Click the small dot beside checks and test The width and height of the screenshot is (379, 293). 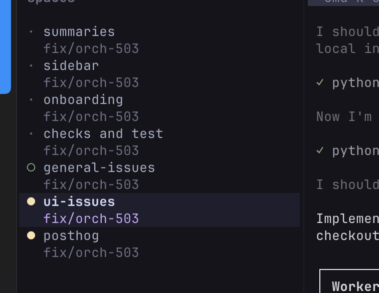(31, 133)
